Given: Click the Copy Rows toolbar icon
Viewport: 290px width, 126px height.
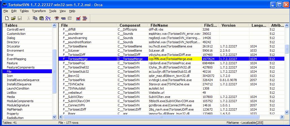Looking at the screenshot, I should point(63,18).
